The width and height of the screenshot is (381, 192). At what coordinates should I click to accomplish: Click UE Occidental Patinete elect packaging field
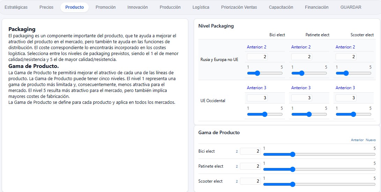[x=301, y=98]
